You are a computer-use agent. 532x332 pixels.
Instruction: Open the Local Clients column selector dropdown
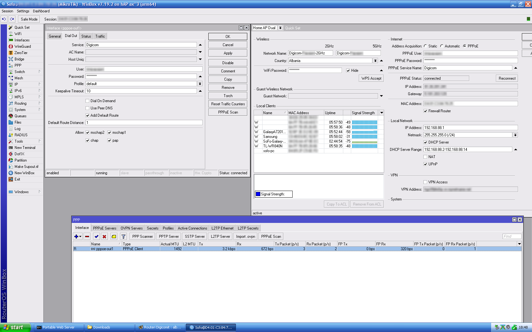tap(382, 113)
